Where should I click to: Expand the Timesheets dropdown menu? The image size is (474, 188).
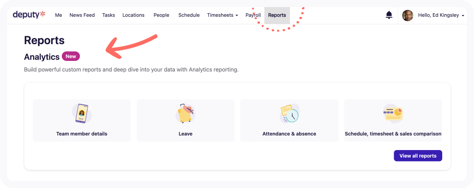[222, 15]
